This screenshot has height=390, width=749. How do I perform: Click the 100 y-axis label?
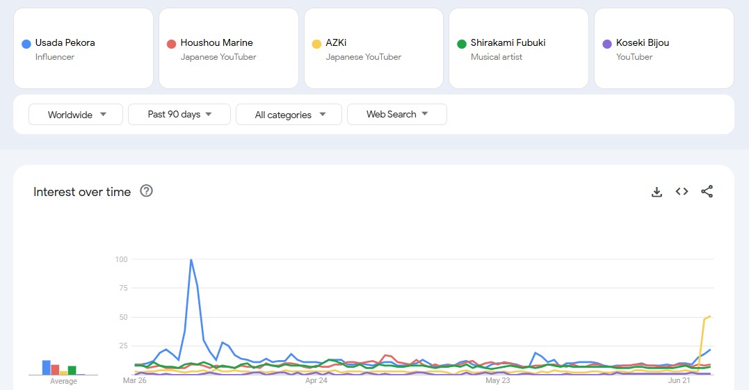[121, 259]
